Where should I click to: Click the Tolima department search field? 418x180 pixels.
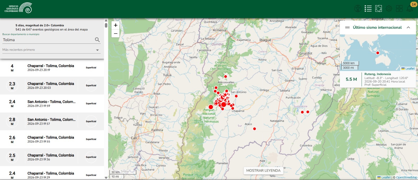(48, 40)
